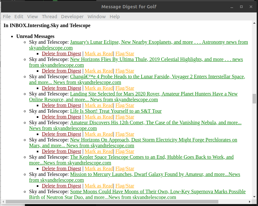Screen dimensions: 258x206
Task: Click 'In INBOX.Intersting.Sky and Telescope' heading
Action: (x=47, y=26)
